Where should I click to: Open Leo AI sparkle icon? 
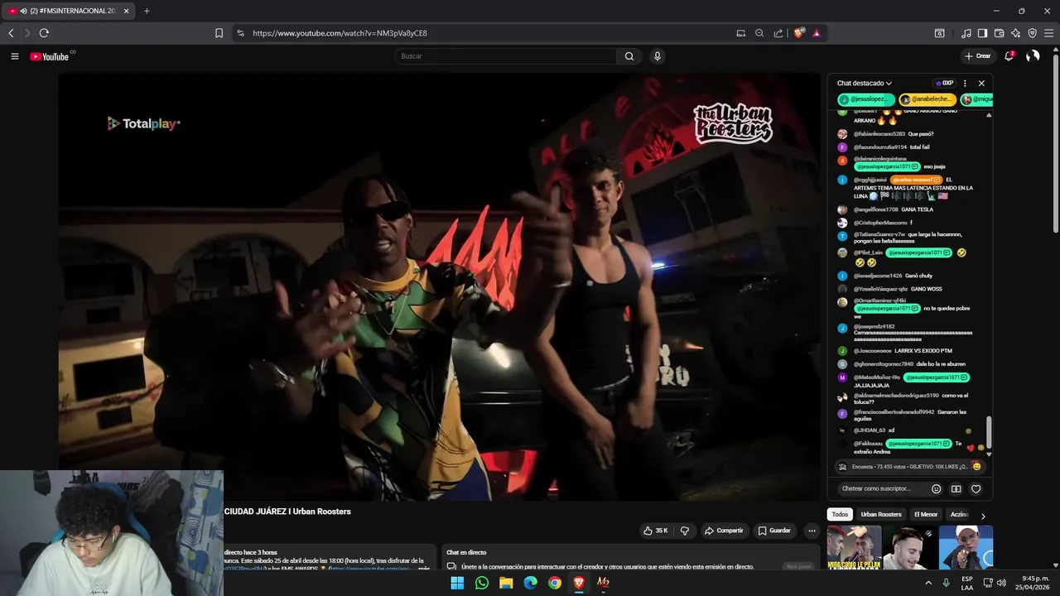[x=1015, y=33]
